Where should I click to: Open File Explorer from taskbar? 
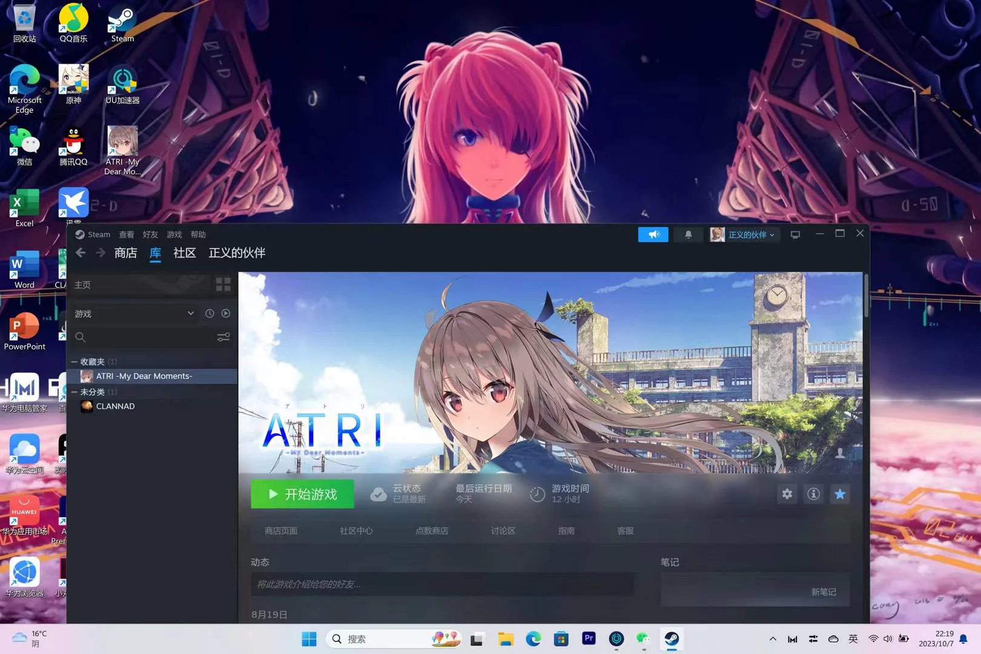tap(505, 639)
